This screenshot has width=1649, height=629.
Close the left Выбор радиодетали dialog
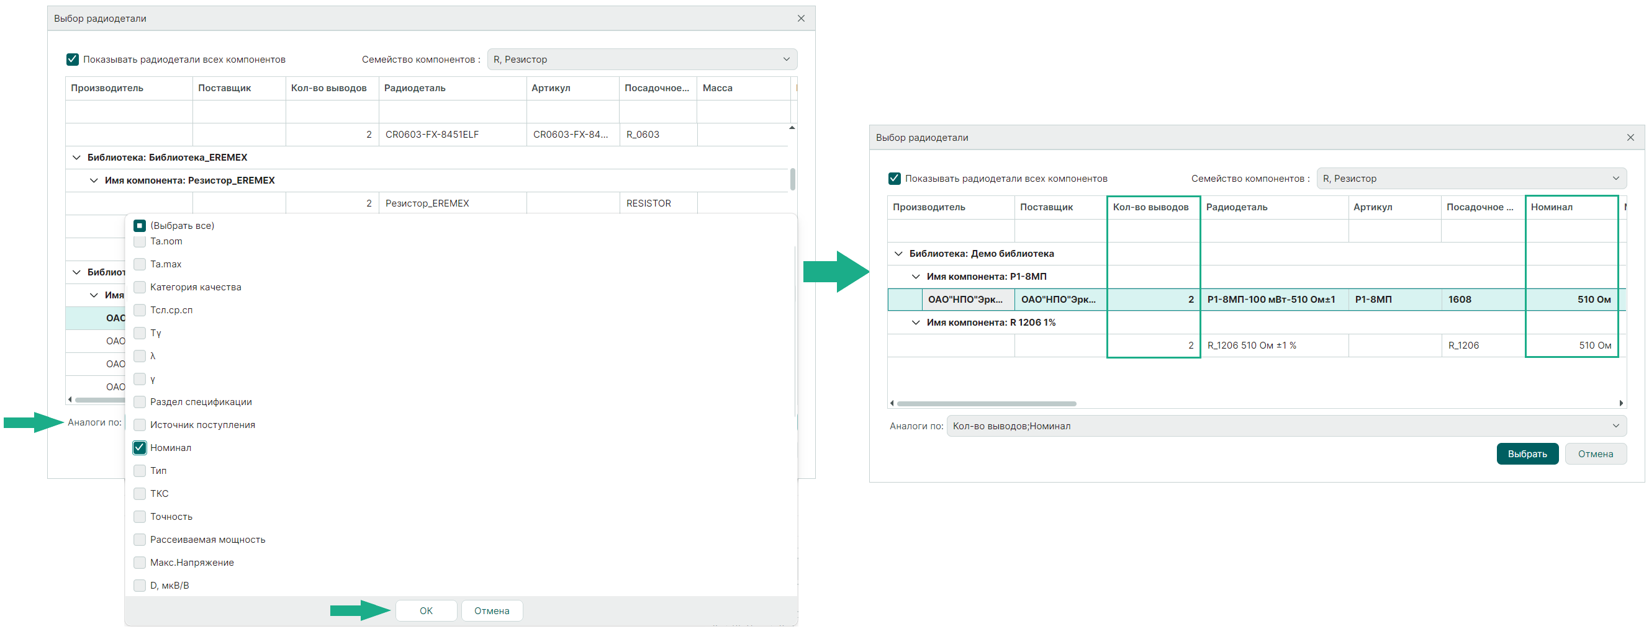click(x=801, y=19)
